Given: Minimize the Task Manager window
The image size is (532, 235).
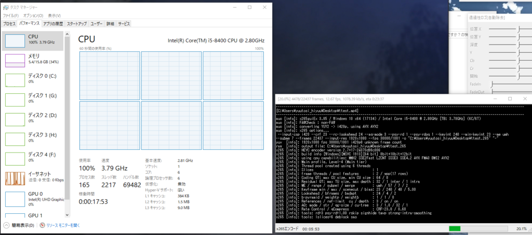Looking at the screenshot, I should point(234,7).
